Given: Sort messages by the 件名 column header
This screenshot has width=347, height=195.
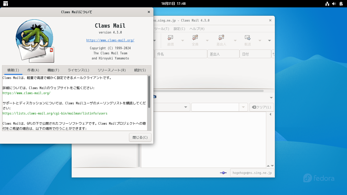Looking at the screenshot, I should (x=181, y=54).
